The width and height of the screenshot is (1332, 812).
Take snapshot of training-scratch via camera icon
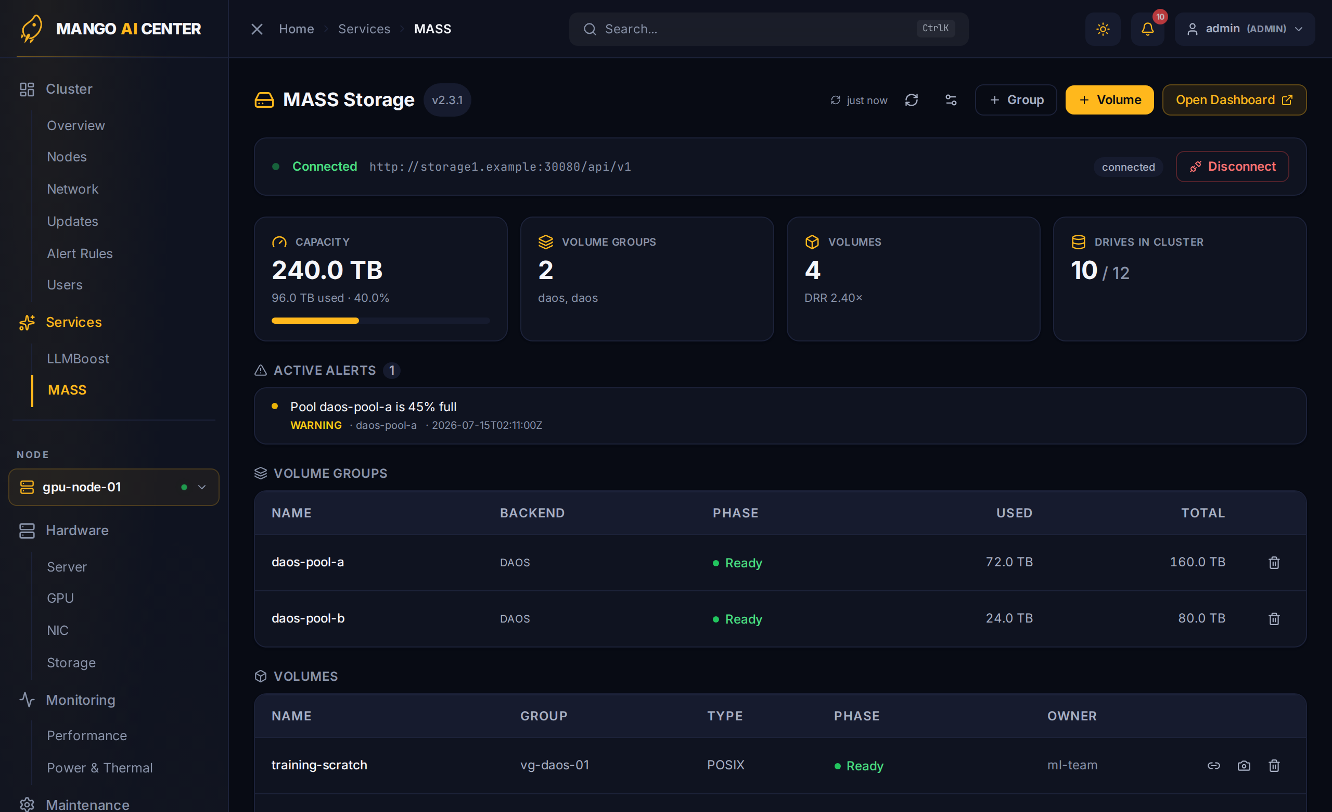click(1244, 766)
